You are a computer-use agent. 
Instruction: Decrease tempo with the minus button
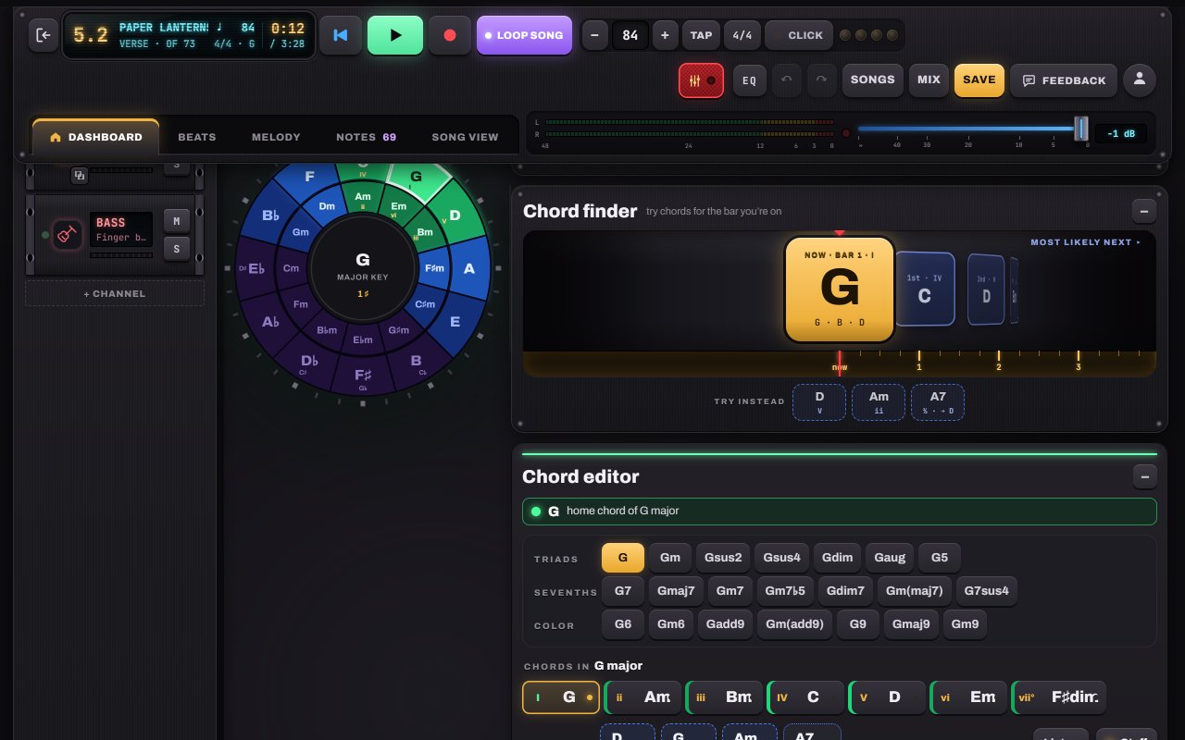tap(594, 35)
